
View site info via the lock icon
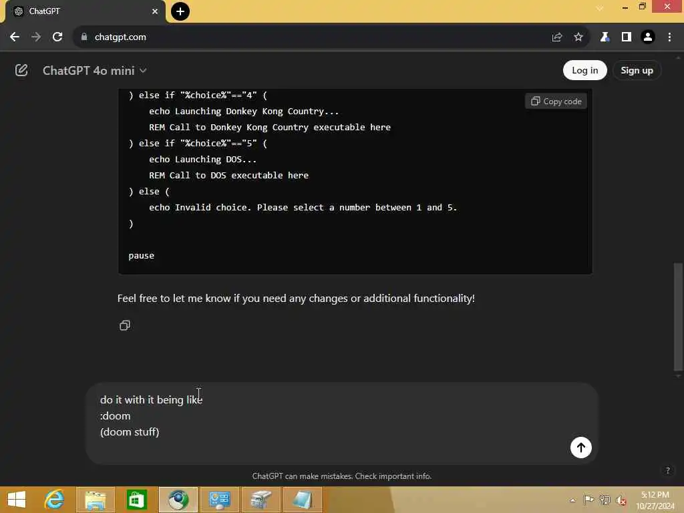(x=84, y=37)
